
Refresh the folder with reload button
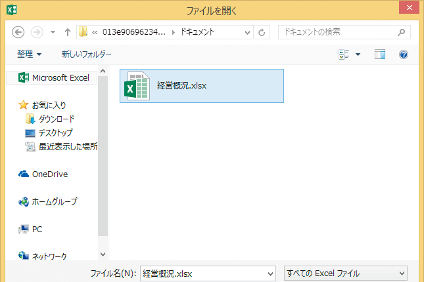262,33
